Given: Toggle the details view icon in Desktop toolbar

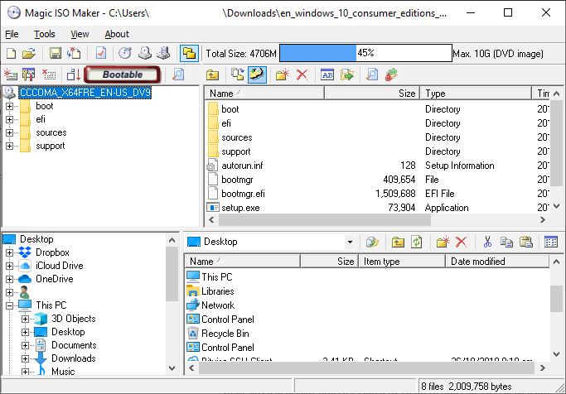Looking at the screenshot, I should coord(551,242).
